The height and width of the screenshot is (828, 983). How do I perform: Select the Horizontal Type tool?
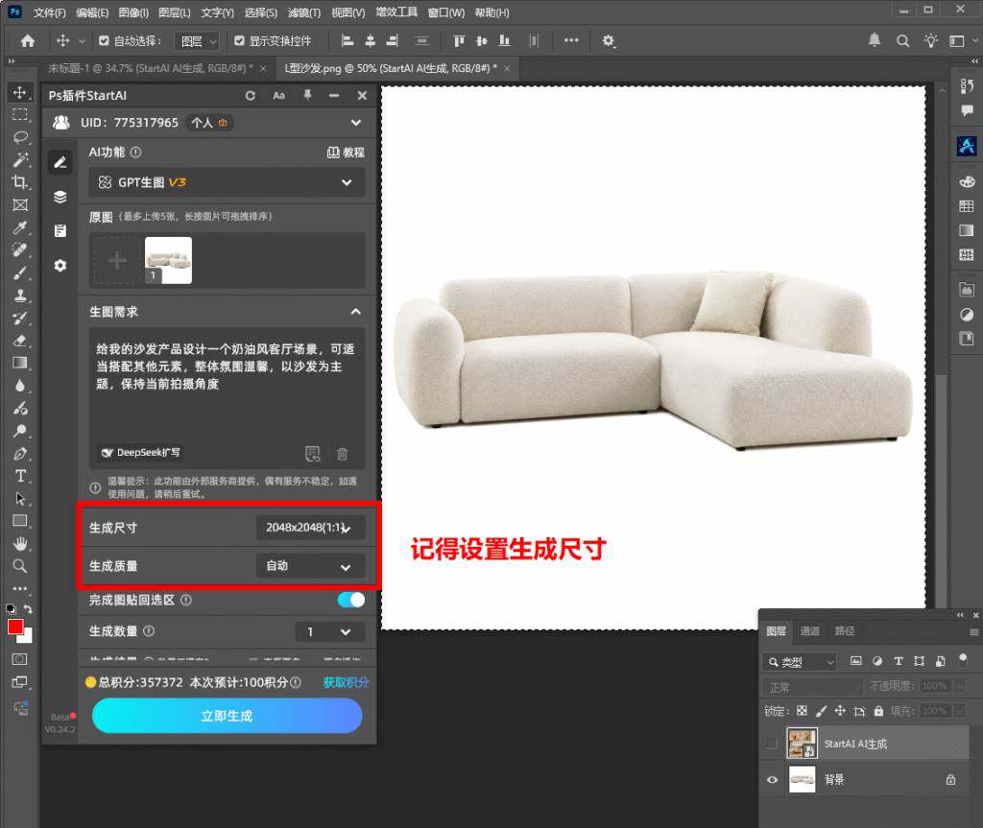point(20,476)
